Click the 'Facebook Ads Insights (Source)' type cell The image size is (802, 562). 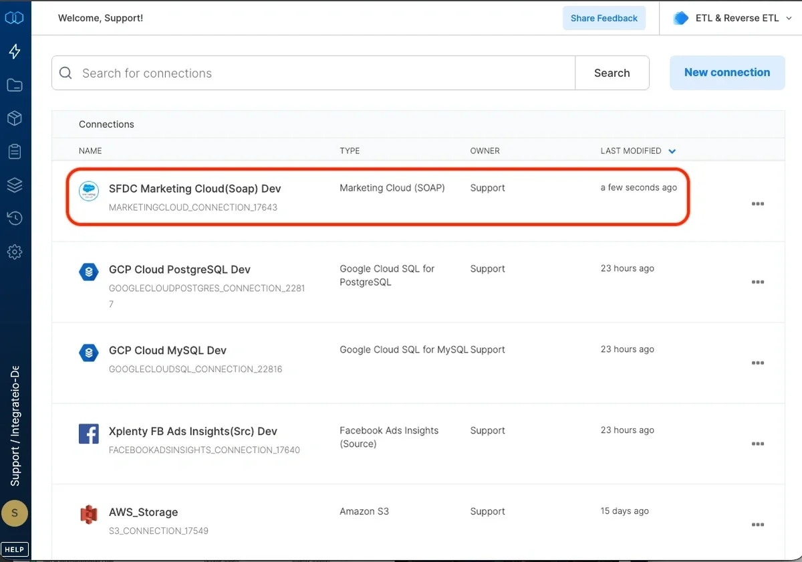[389, 437]
